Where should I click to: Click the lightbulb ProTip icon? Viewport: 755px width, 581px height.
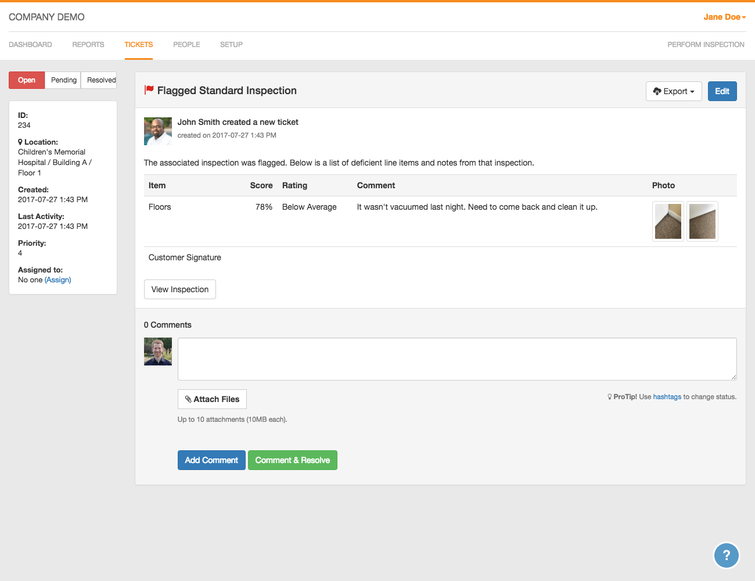point(609,397)
